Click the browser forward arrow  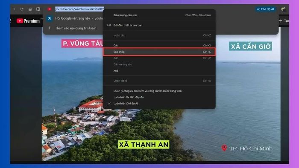14,9
